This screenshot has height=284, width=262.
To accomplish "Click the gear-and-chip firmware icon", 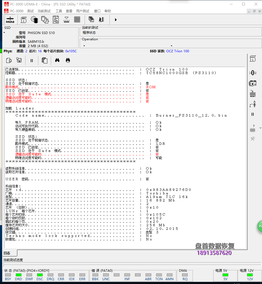I will (x=34, y=20).
